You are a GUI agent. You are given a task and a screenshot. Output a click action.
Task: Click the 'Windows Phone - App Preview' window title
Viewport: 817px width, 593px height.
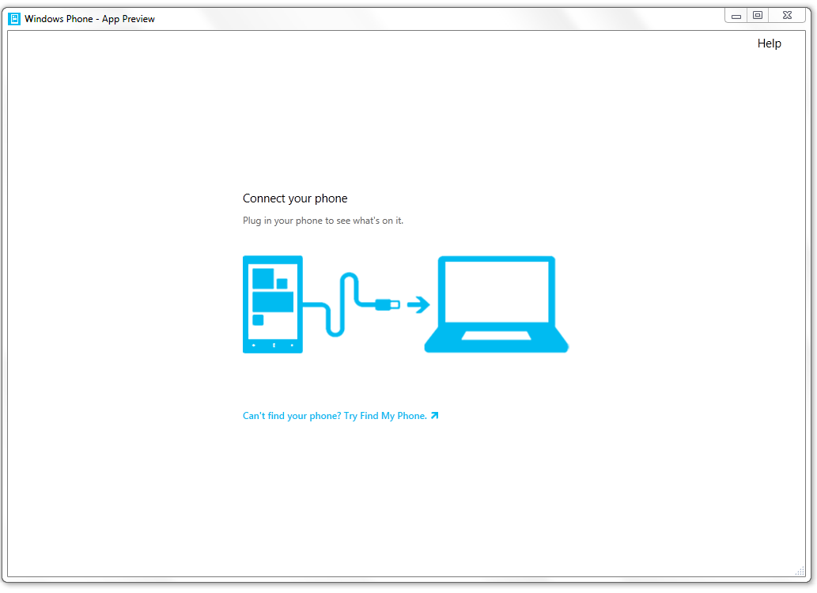click(x=89, y=19)
